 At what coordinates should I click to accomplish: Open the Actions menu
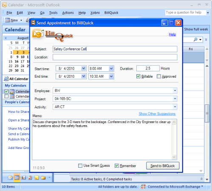tap(68, 13)
